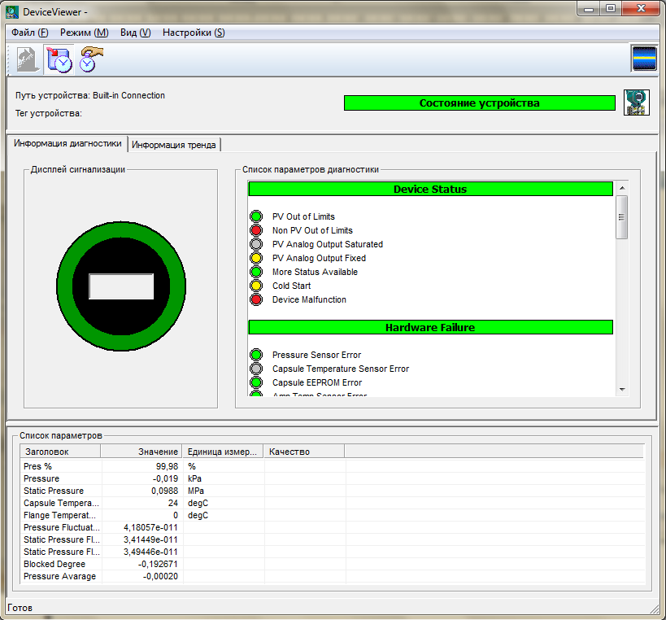Click the transmitter device icon beside status bar
This screenshot has height=620, width=666.
[635, 103]
